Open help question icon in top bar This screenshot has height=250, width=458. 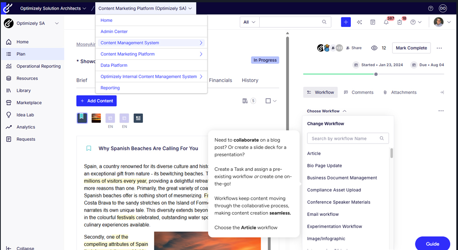pos(431,8)
